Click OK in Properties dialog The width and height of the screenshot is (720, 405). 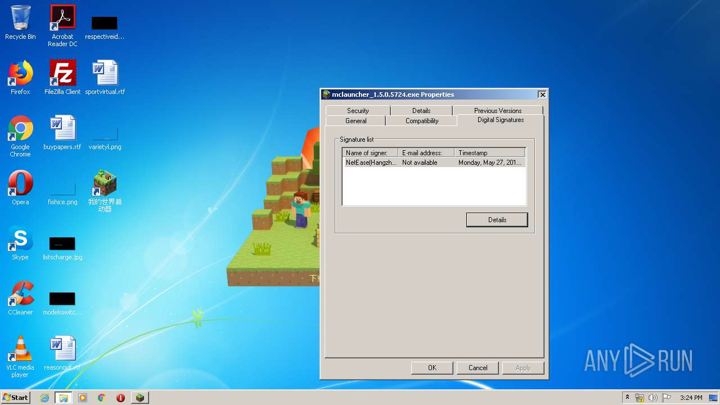(x=432, y=368)
